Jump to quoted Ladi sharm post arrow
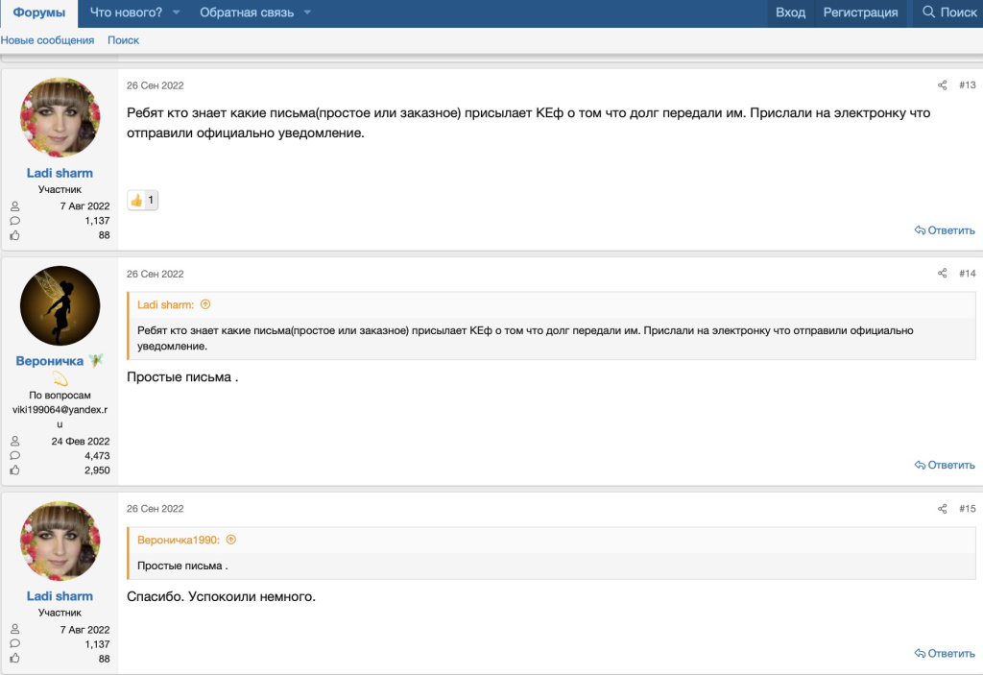 click(205, 304)
